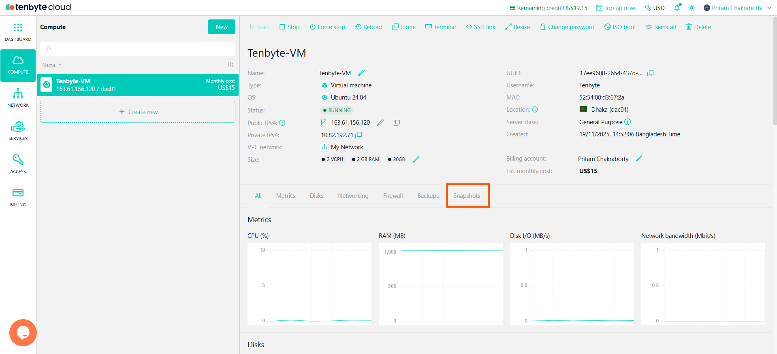Open the Backups tab
This screenshot has height=354, width=777.
(428, 196)
